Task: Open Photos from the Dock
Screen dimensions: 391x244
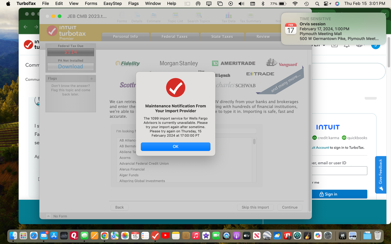Action: pyautogui.click(x=125, y=235)
